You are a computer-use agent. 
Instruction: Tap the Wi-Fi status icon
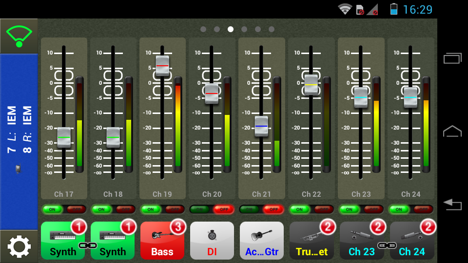tap(345, 9)
